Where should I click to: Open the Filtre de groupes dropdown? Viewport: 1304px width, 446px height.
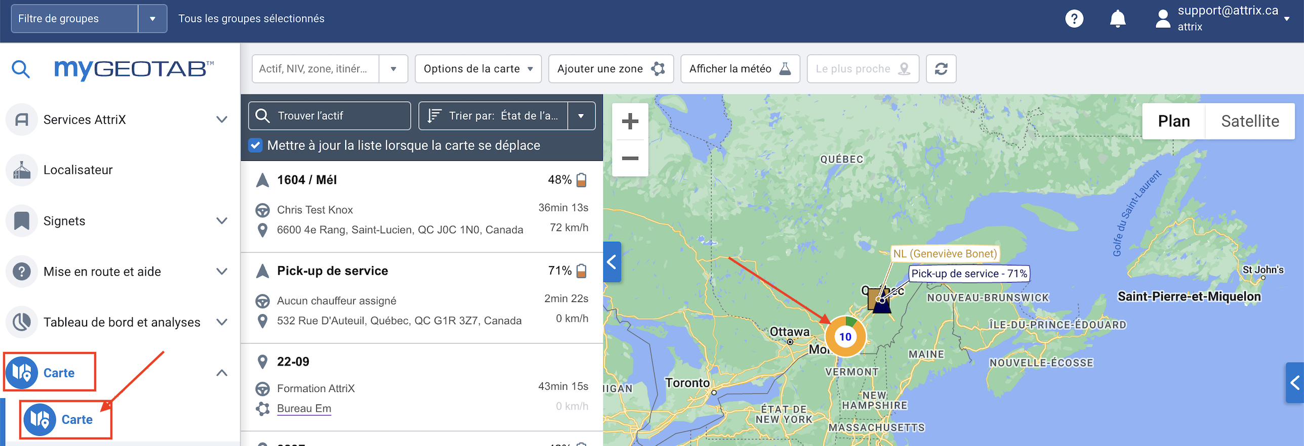pos(152,19)
